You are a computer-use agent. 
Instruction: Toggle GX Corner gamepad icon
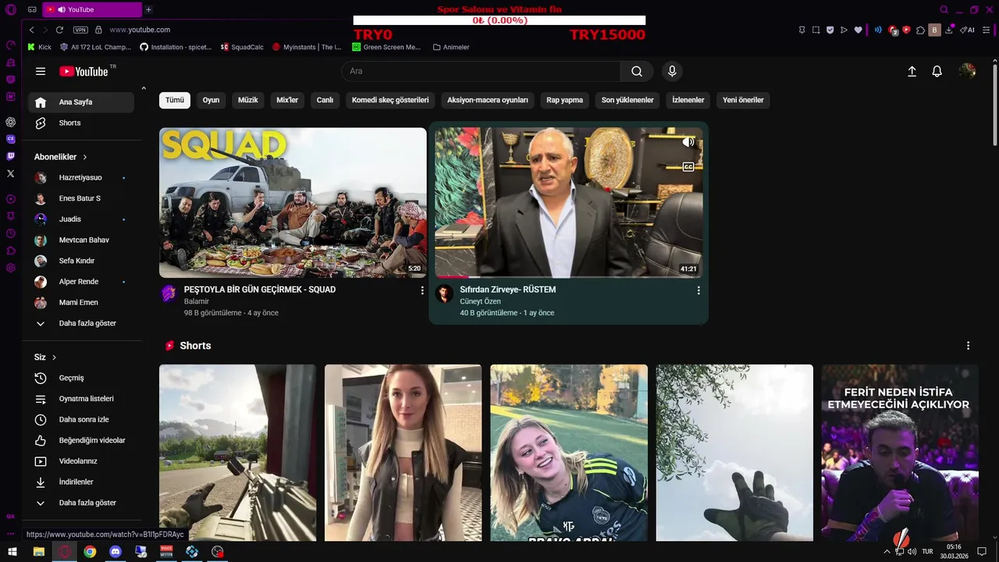(32, 9)
